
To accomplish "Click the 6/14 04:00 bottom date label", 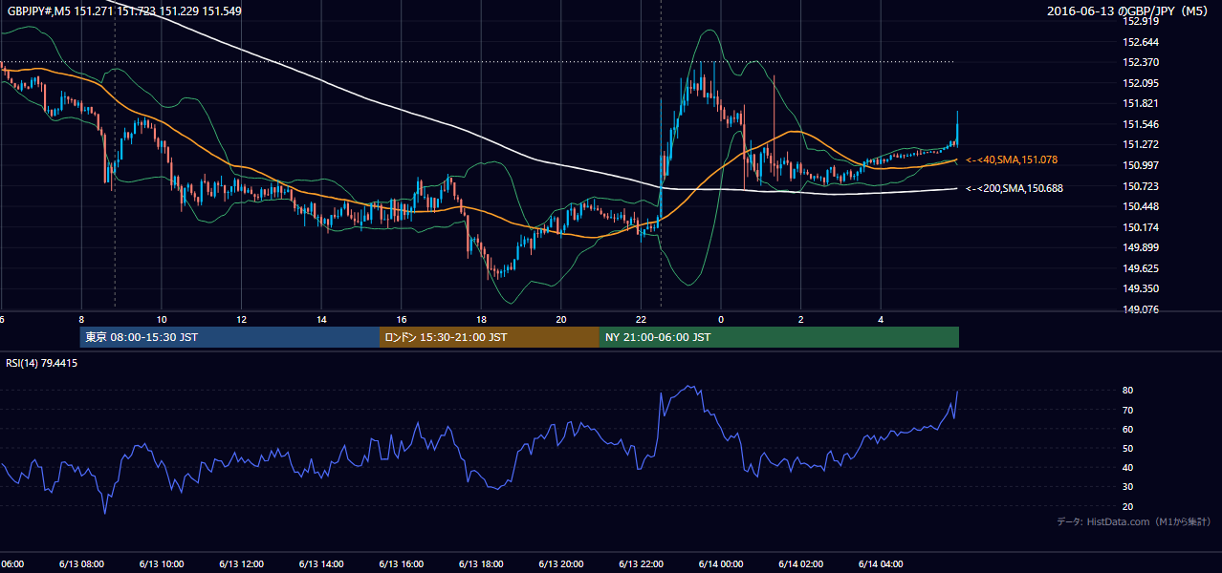I will 881,563.
